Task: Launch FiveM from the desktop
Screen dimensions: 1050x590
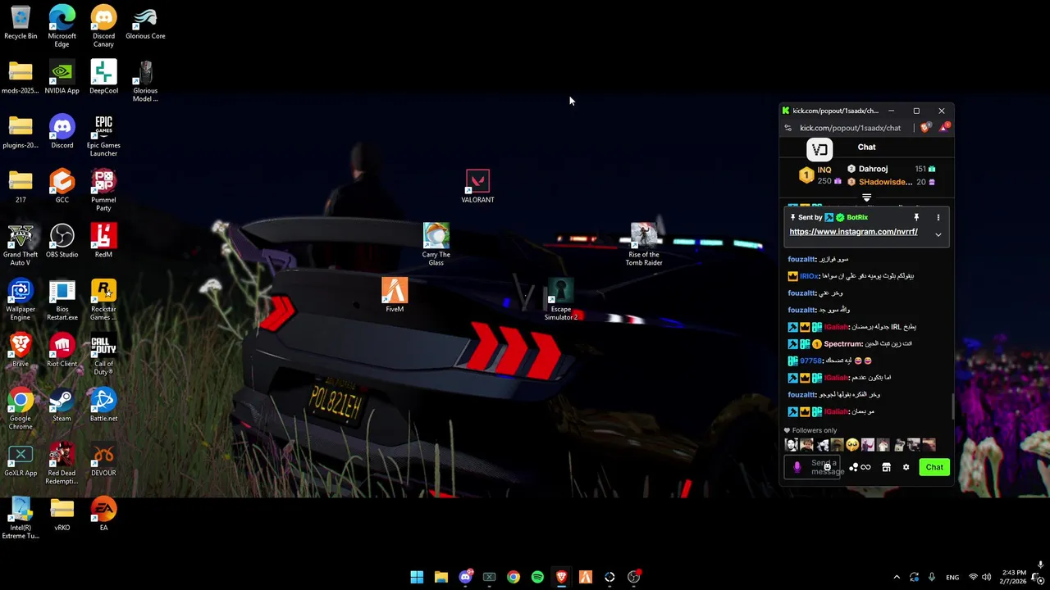Action: (395, 295)
